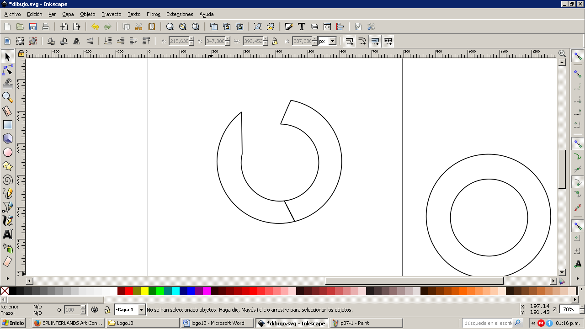Expand the system tray hidden icons

coord(533,323)
